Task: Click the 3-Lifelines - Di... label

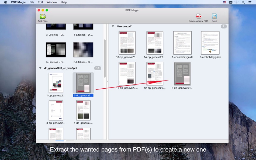Action: 56,35
